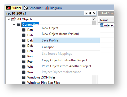Collapse the Connection tree node chevron
Image resolution: width=127 pixels, height=97 pixels.
(x=14, y=24)
